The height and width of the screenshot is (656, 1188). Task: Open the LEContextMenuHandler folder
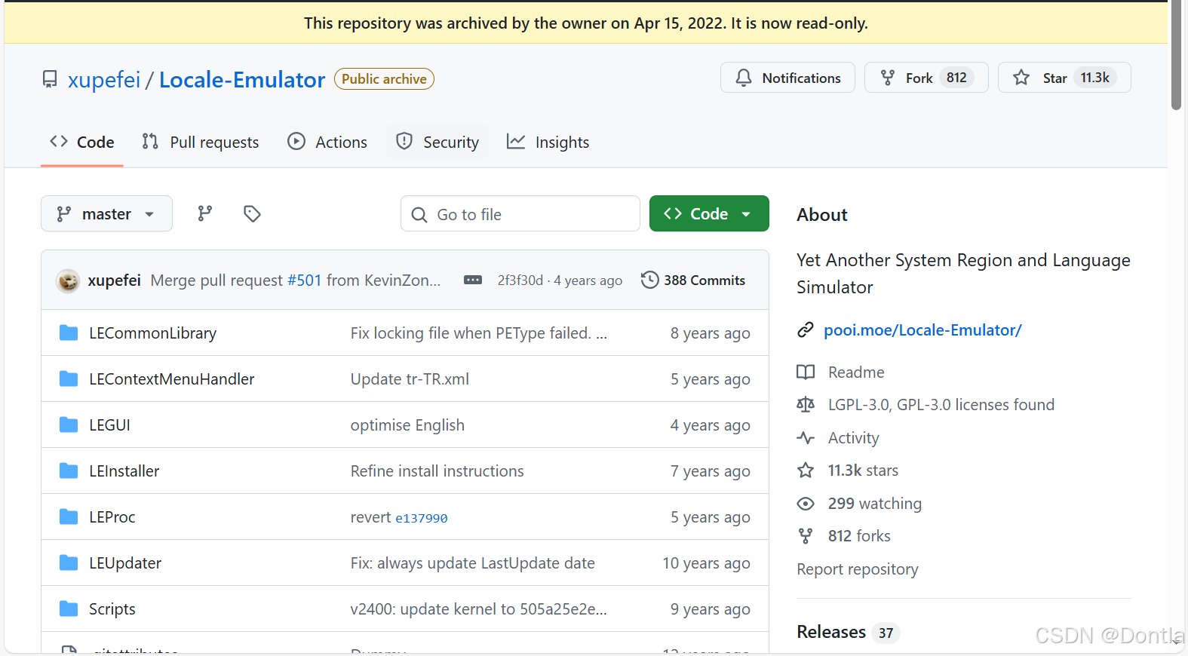click(x=172, y=379)
